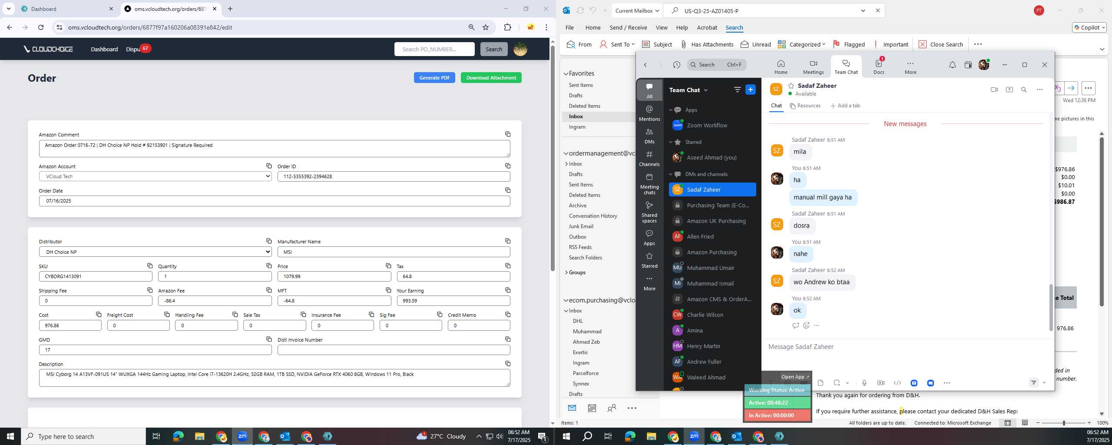Reload the OMS order page
Viewport: 1112px width, 445px height.
(41, 27)
